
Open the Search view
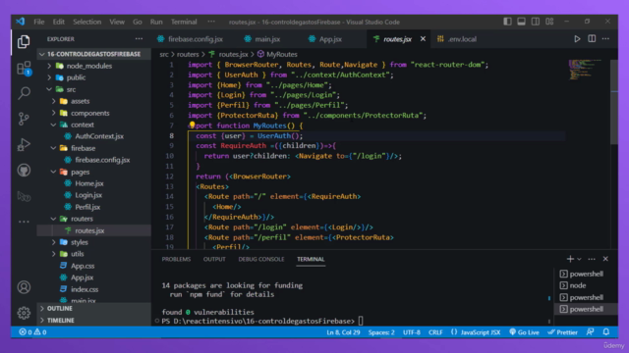point(24,93)
